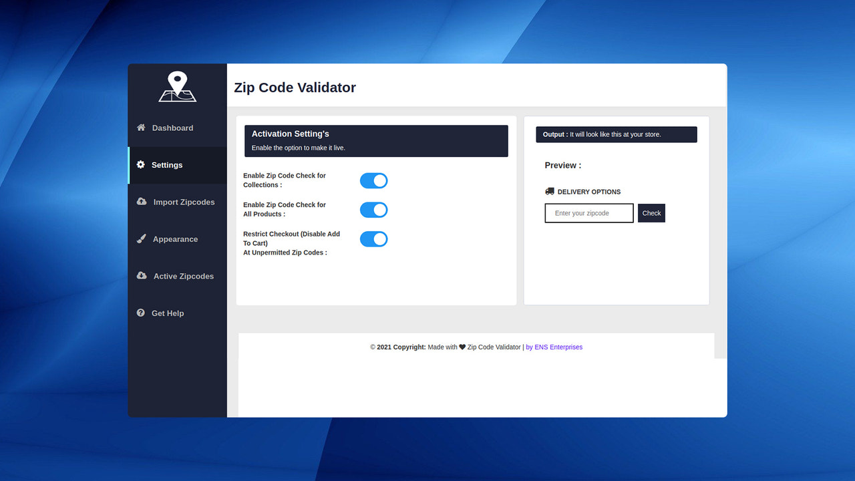The image size is (855, 481).
Task: Click the delivery truck icon in preview
Action: click(549, 191)
